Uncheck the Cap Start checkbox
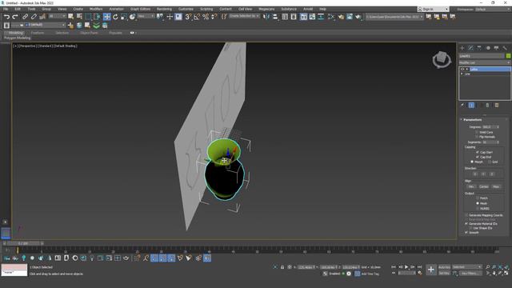This screenshot has height=288, width=512. tap(477, 152)
